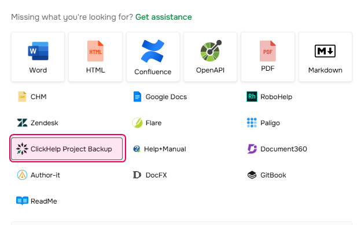Click the Help+Manual question mark icon

(x=137, y=149)
